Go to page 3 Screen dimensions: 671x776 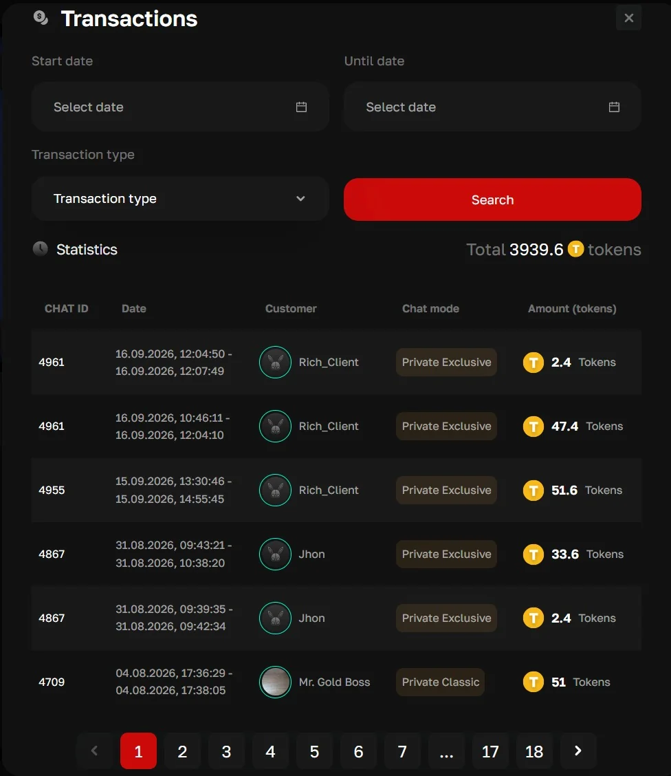point(226,751)
